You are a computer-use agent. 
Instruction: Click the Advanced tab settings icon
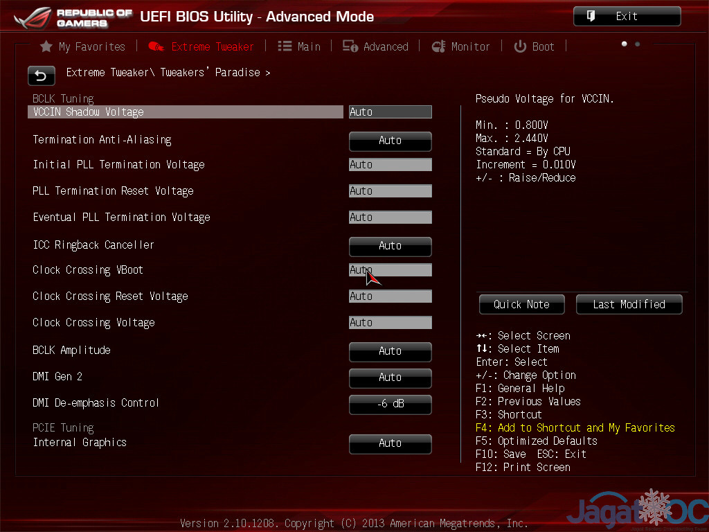pyautogui.click(x=350, y=46)
